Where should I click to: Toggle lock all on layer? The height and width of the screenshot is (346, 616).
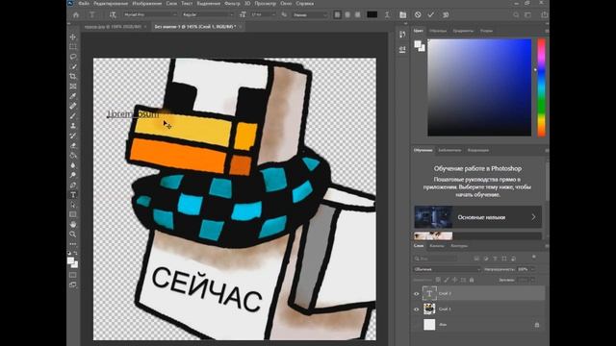click(x=472, y=280)
